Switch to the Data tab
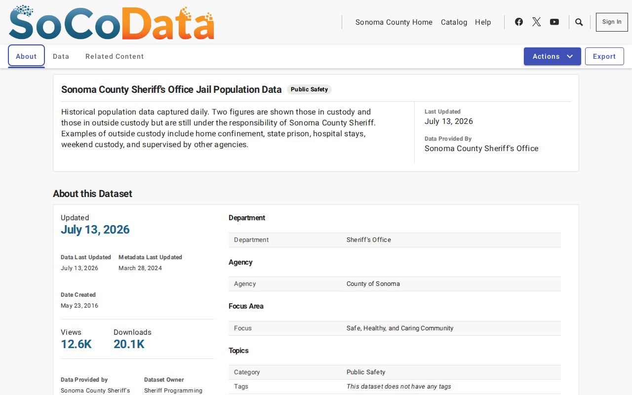Screen dimensions: 632x395 pyautogui.click(x=61, y=56)
